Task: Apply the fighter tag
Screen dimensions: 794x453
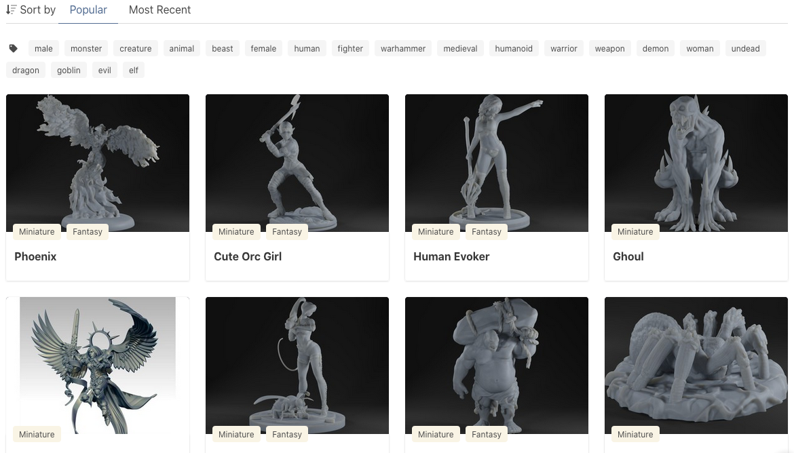Action: coord(350,49)
